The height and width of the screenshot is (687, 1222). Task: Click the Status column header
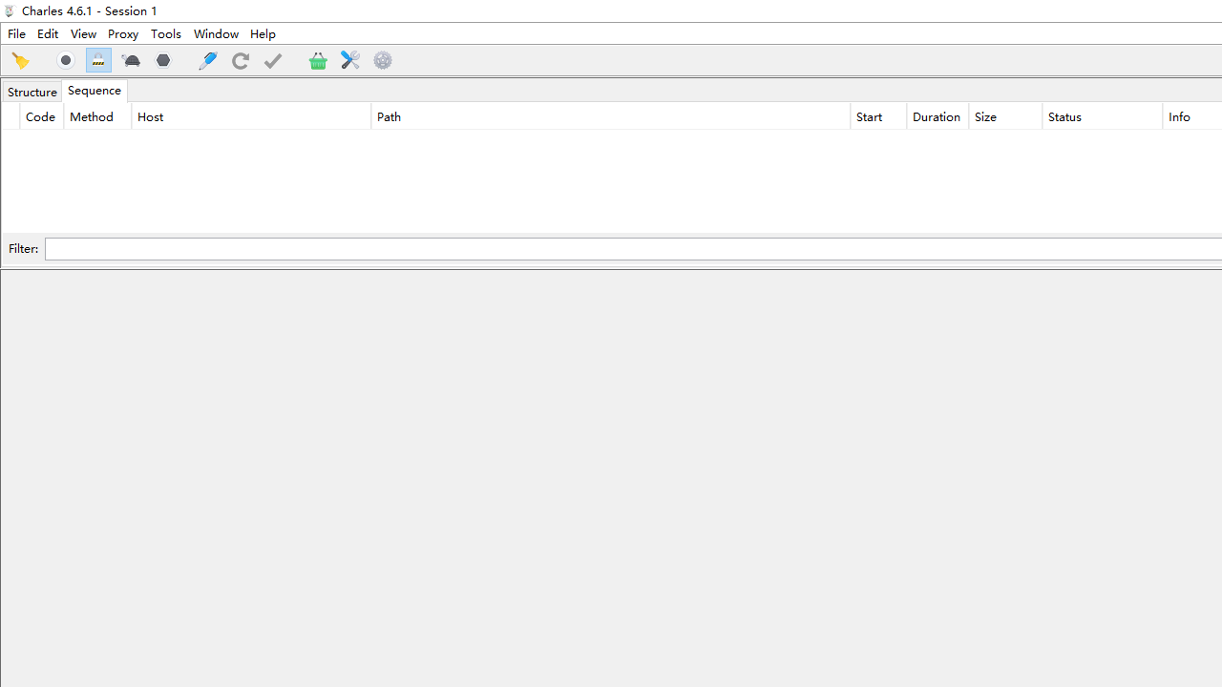click(1102, 117)
